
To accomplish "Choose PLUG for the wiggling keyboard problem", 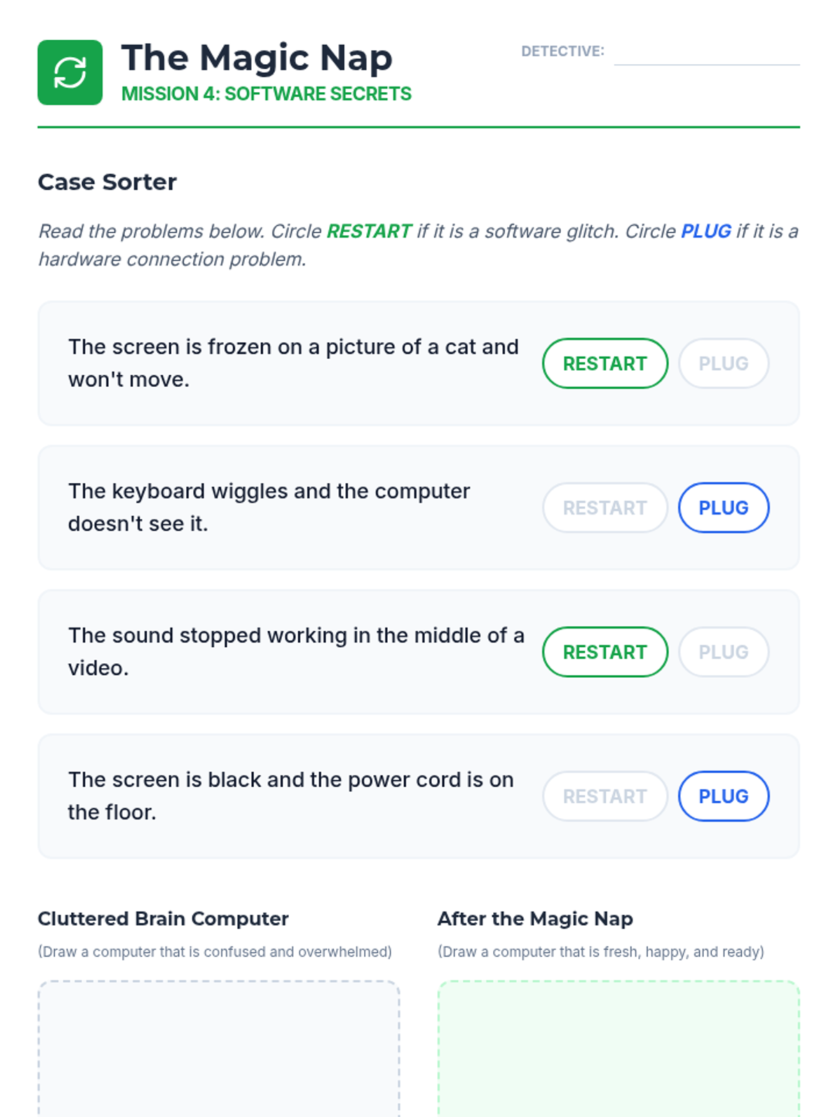I will (x=723, y=508).
